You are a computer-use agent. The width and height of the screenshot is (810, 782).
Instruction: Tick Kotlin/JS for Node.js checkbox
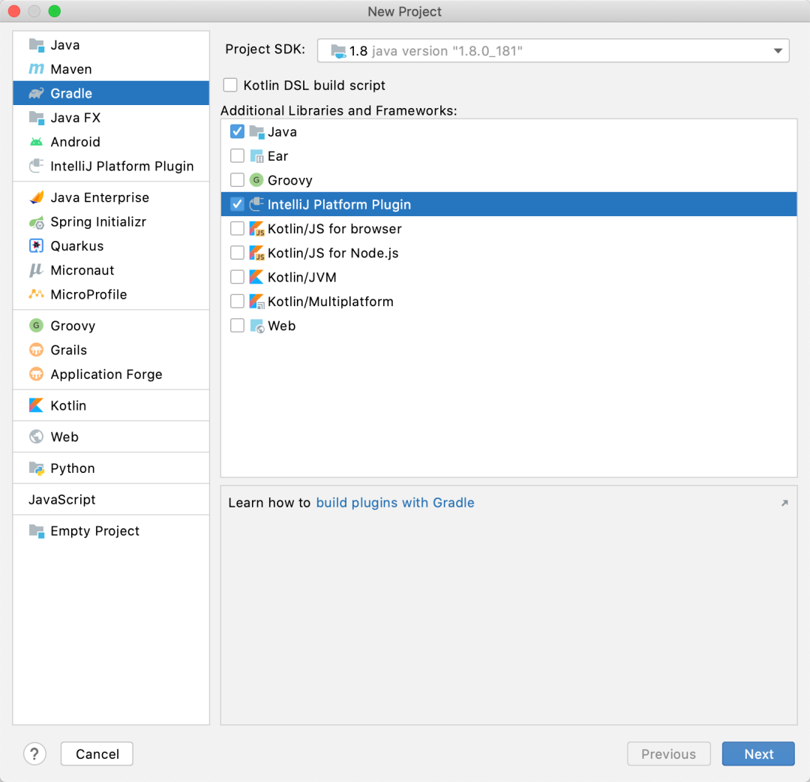(x=237, y=253)
